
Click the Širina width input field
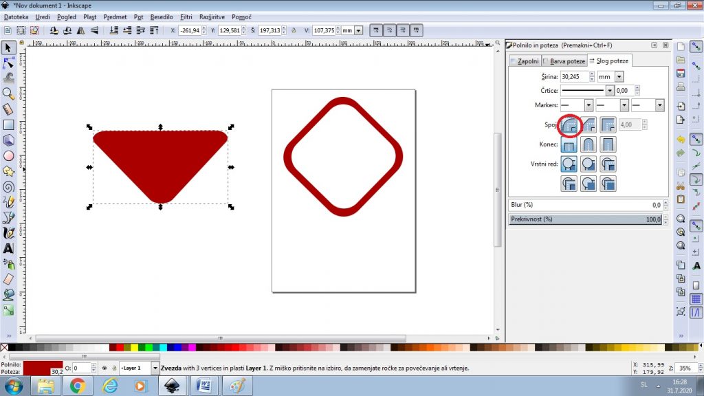point(574,77)
